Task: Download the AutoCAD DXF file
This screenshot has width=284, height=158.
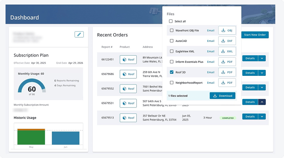Action: click(227, 41)
